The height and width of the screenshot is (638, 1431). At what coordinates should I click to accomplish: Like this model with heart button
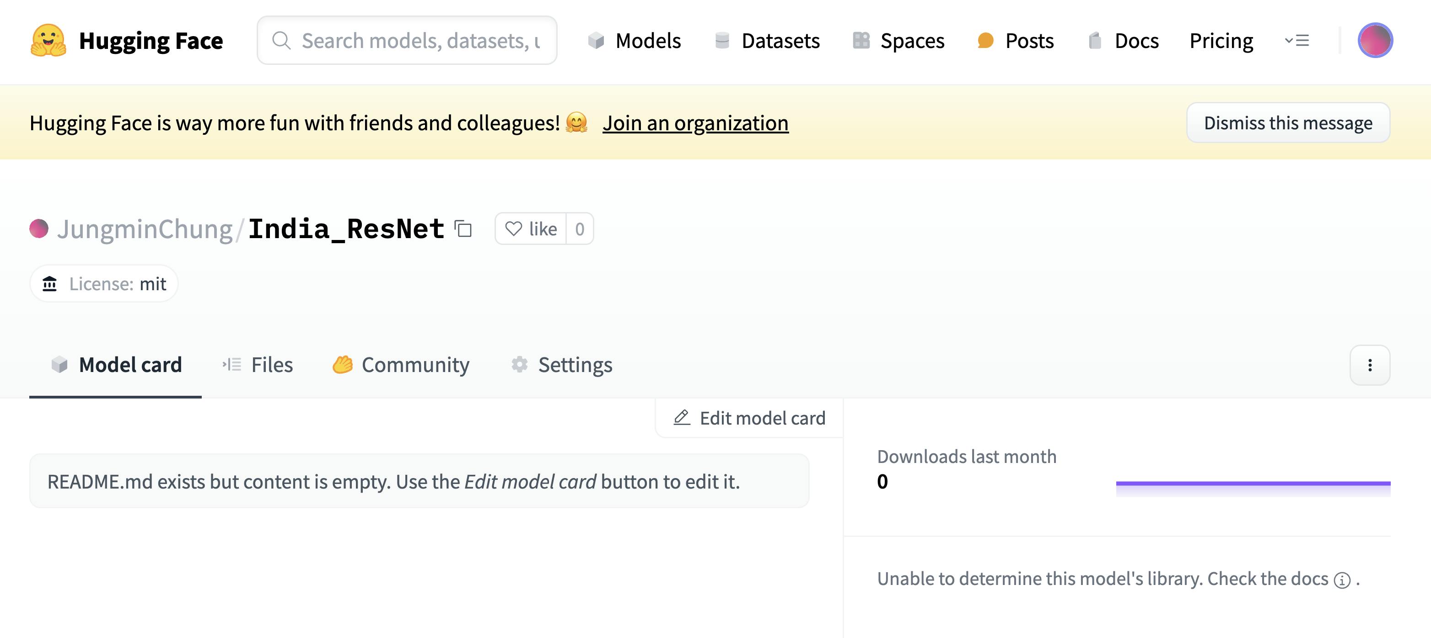tap(531, 229)
